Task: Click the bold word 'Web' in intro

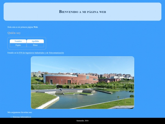Action: click(x=35, y=27)
